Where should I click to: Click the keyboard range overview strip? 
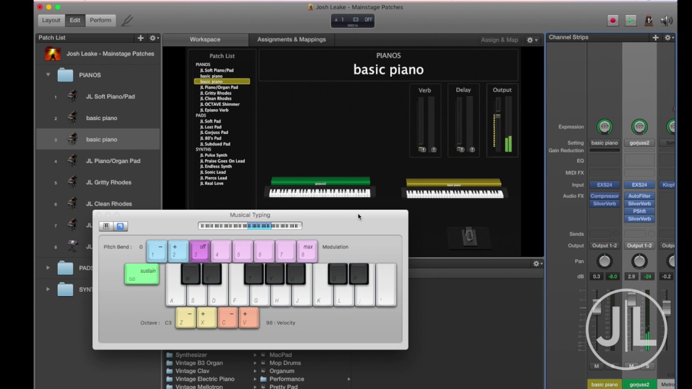coord(250,226)
